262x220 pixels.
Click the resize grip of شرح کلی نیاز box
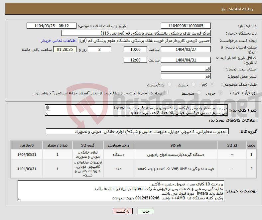[x=47, y=114]
